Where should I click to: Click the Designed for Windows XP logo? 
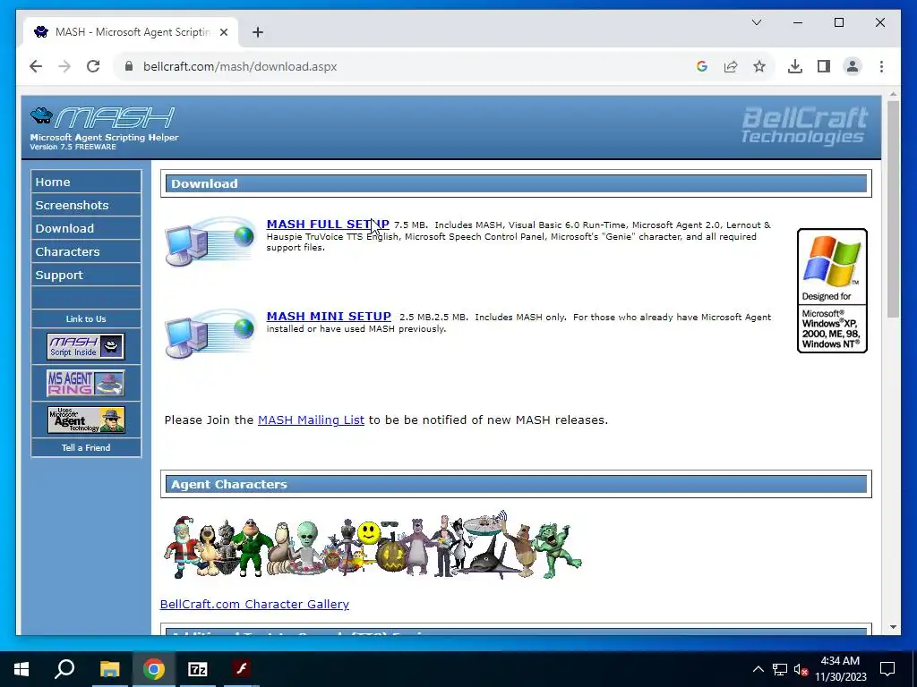[x=832, y=291]
